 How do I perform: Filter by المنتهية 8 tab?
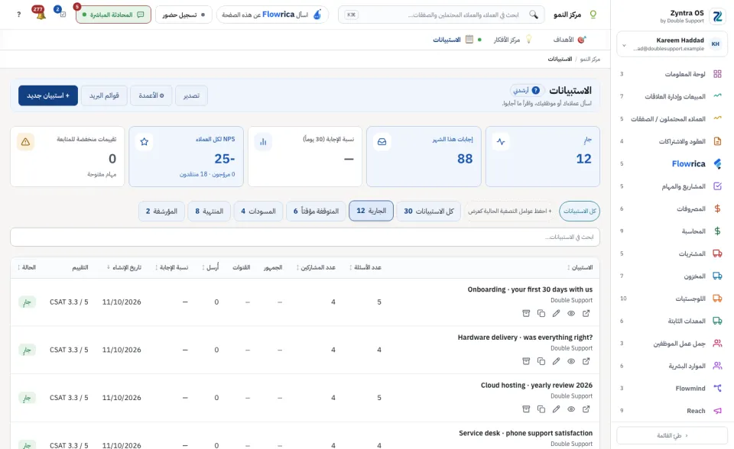tap(209, 211)
